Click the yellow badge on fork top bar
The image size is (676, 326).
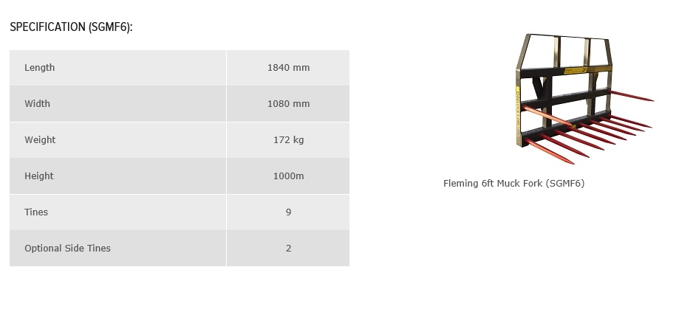coord(576,70)
